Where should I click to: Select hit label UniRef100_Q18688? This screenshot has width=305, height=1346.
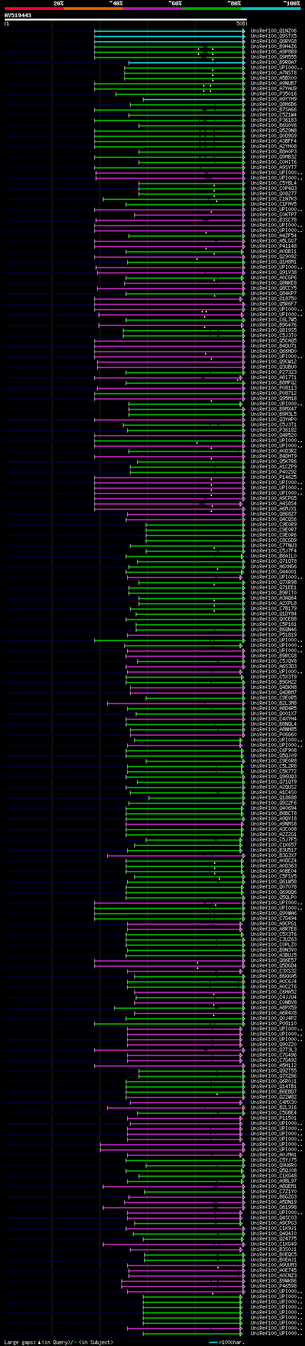click(274, 798)
